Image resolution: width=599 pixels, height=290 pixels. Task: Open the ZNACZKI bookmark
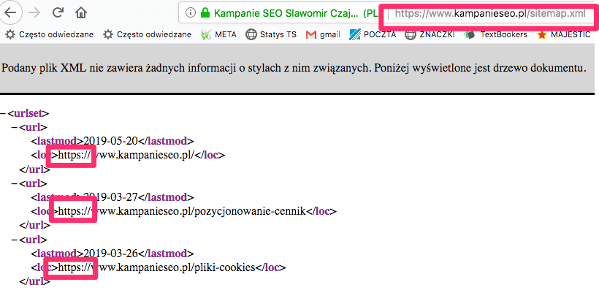pos(430,35)
